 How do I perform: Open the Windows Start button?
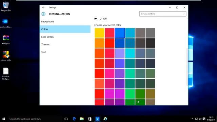point(4,119)
